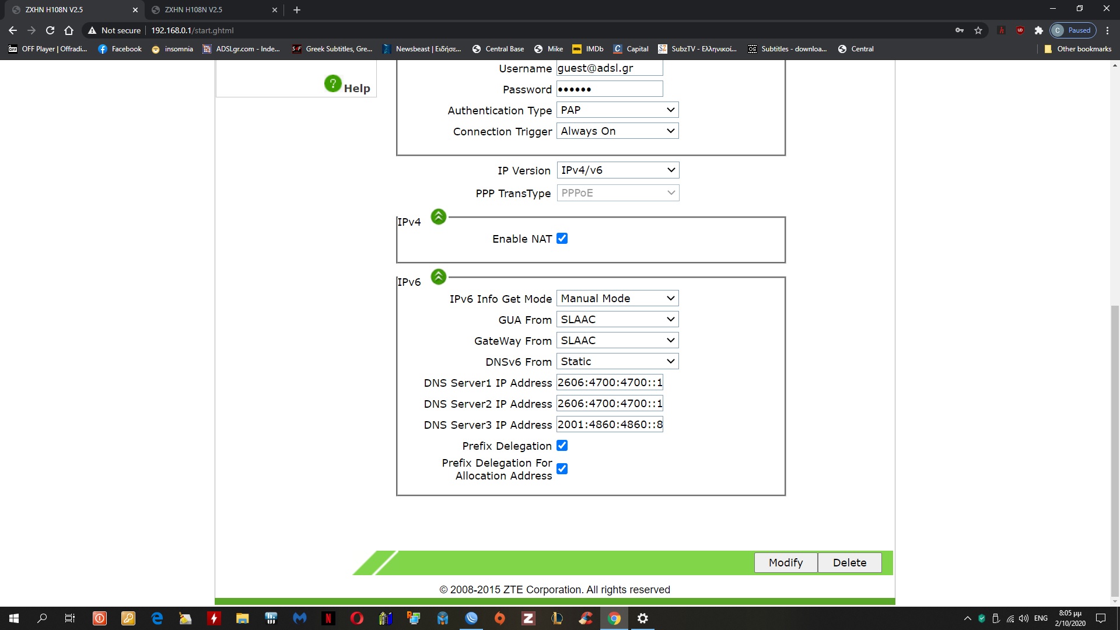The image size is (1120, 630).
Task: Toggle the Prefix Delegation checkbox
Action: click(562, 446)
